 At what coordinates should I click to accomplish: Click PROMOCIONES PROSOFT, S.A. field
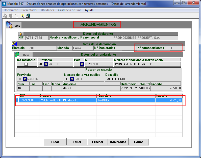(x=145, y=38)
